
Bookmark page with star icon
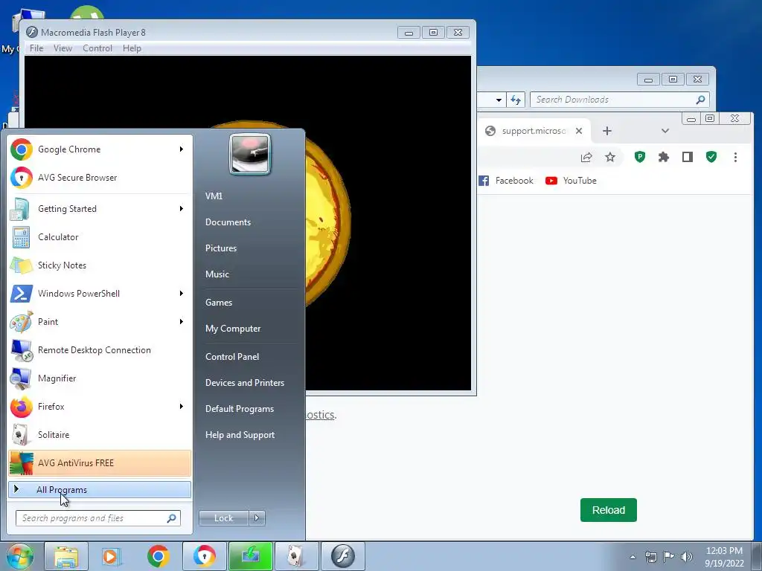pyautogui.click(x=610, y=157)
